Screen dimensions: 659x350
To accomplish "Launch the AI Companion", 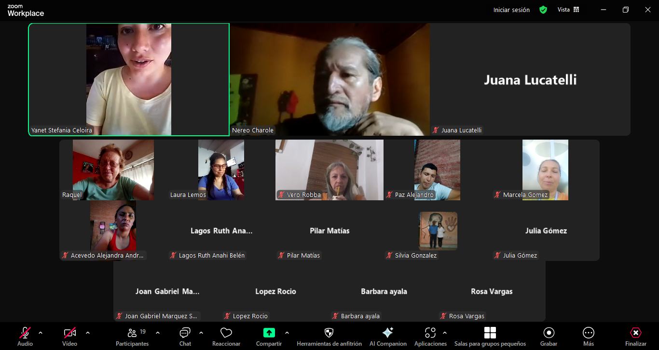I will click(387, 336).
